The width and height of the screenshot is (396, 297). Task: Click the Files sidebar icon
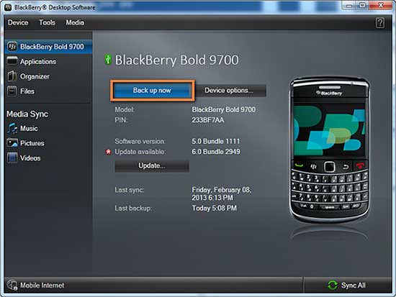coord(12,91)
